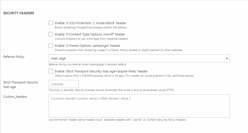Select the Referrer-Policy field label

coord(14,57)
